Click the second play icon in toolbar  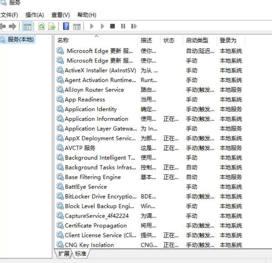click(x=103, y=26)
